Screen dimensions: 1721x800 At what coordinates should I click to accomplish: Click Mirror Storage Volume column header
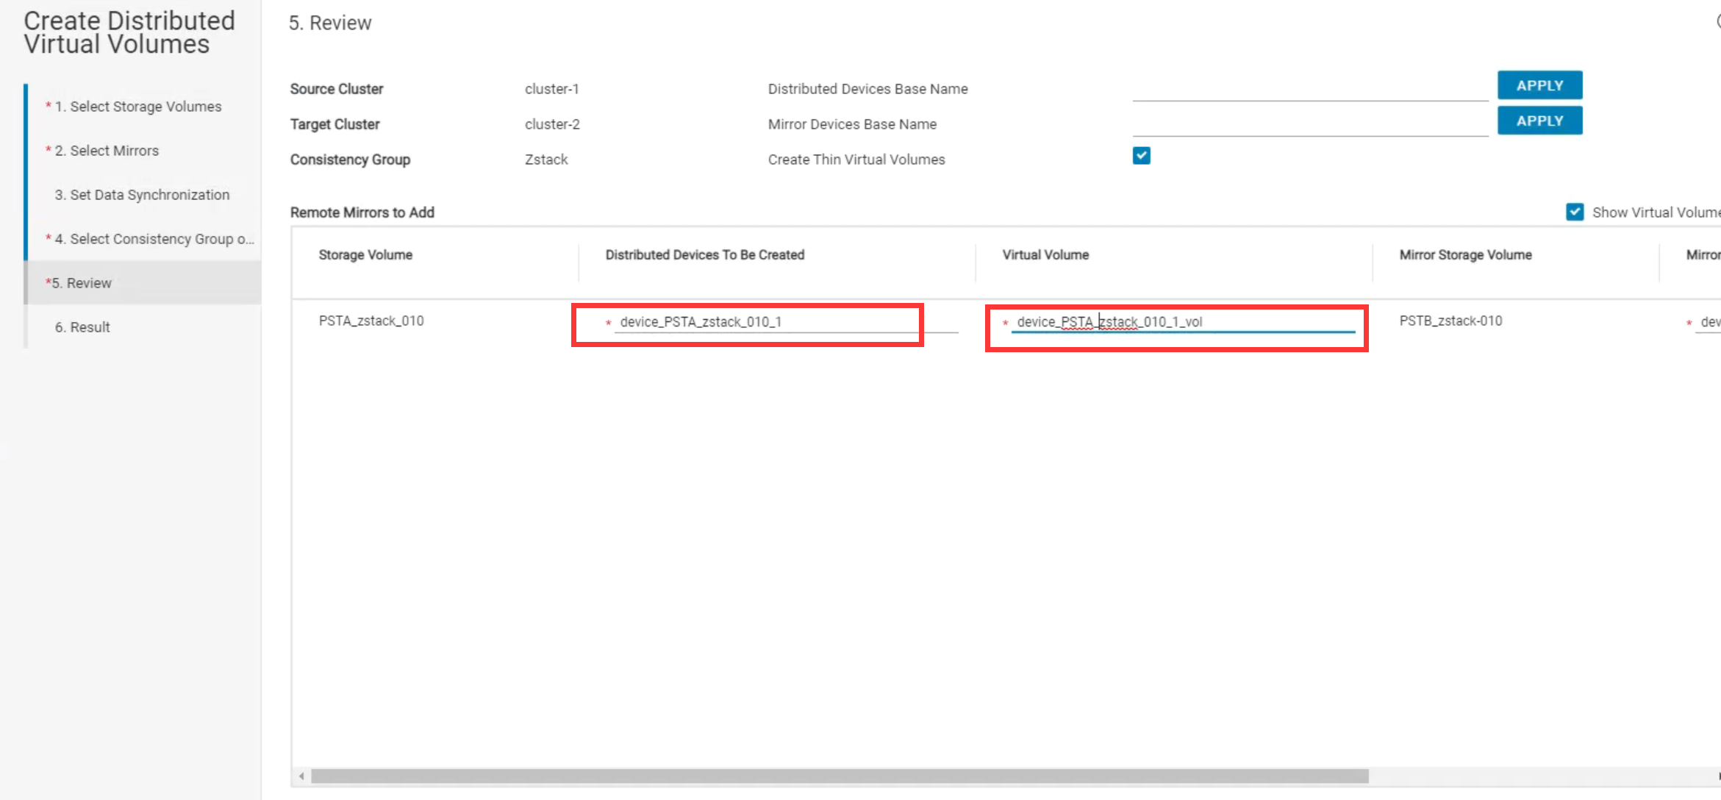coord(1465,255)
